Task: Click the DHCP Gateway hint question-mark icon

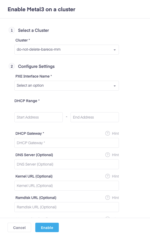Action: (108, 133)
